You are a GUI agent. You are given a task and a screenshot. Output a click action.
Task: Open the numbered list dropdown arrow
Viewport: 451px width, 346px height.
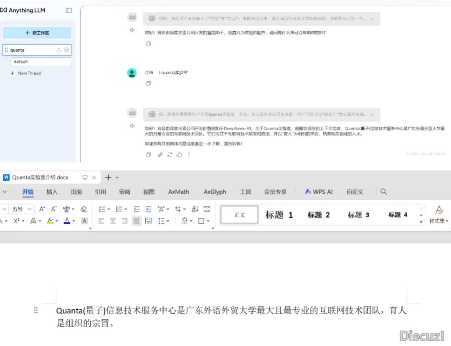(126, 209)
